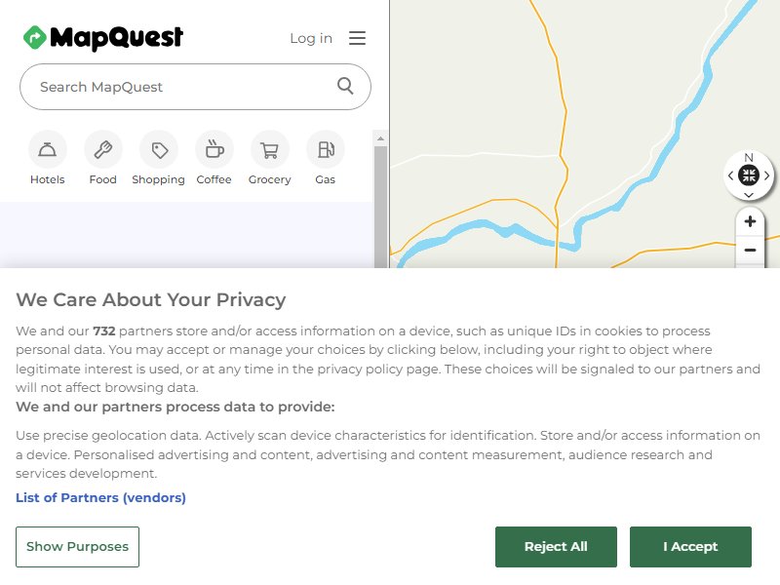Pan the map left with compass arrow
Viewport: 780px width, 585px height.
coord(730,175)
